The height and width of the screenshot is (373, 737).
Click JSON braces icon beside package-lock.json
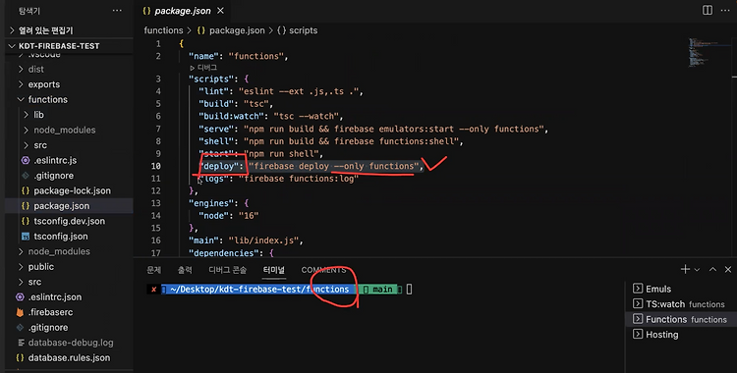pos(26,190)
